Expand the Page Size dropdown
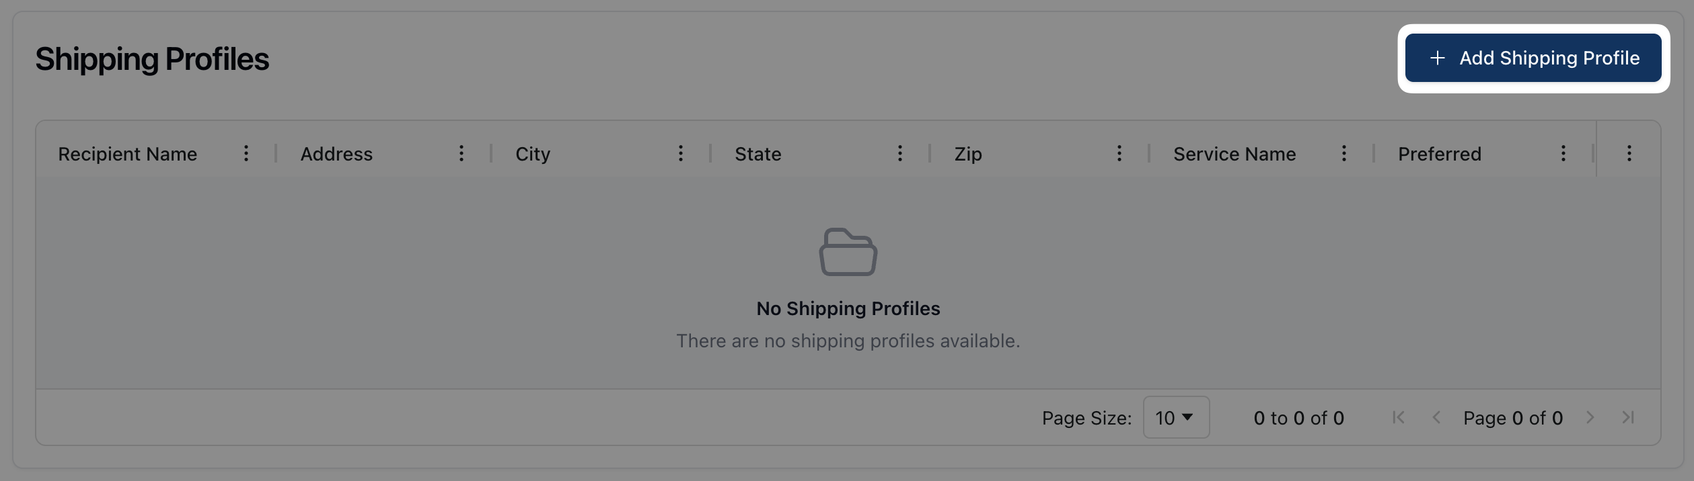Screen dimensions: 1694x481 pyautogui.click(x=1176, y=418)
